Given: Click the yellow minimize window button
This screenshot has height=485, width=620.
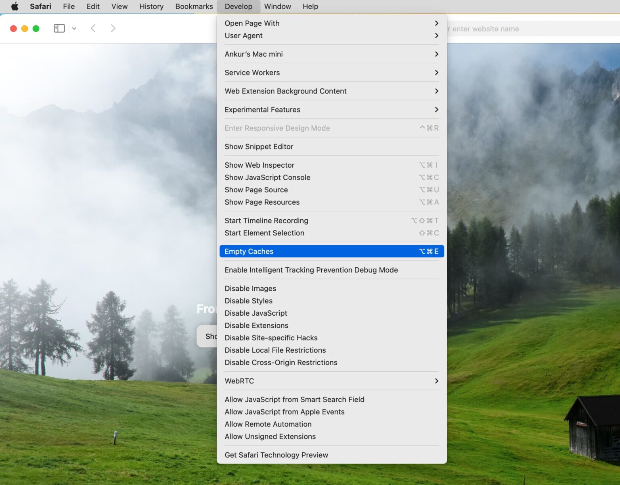Looking at the screenshot, I should [x=25, y=28].
